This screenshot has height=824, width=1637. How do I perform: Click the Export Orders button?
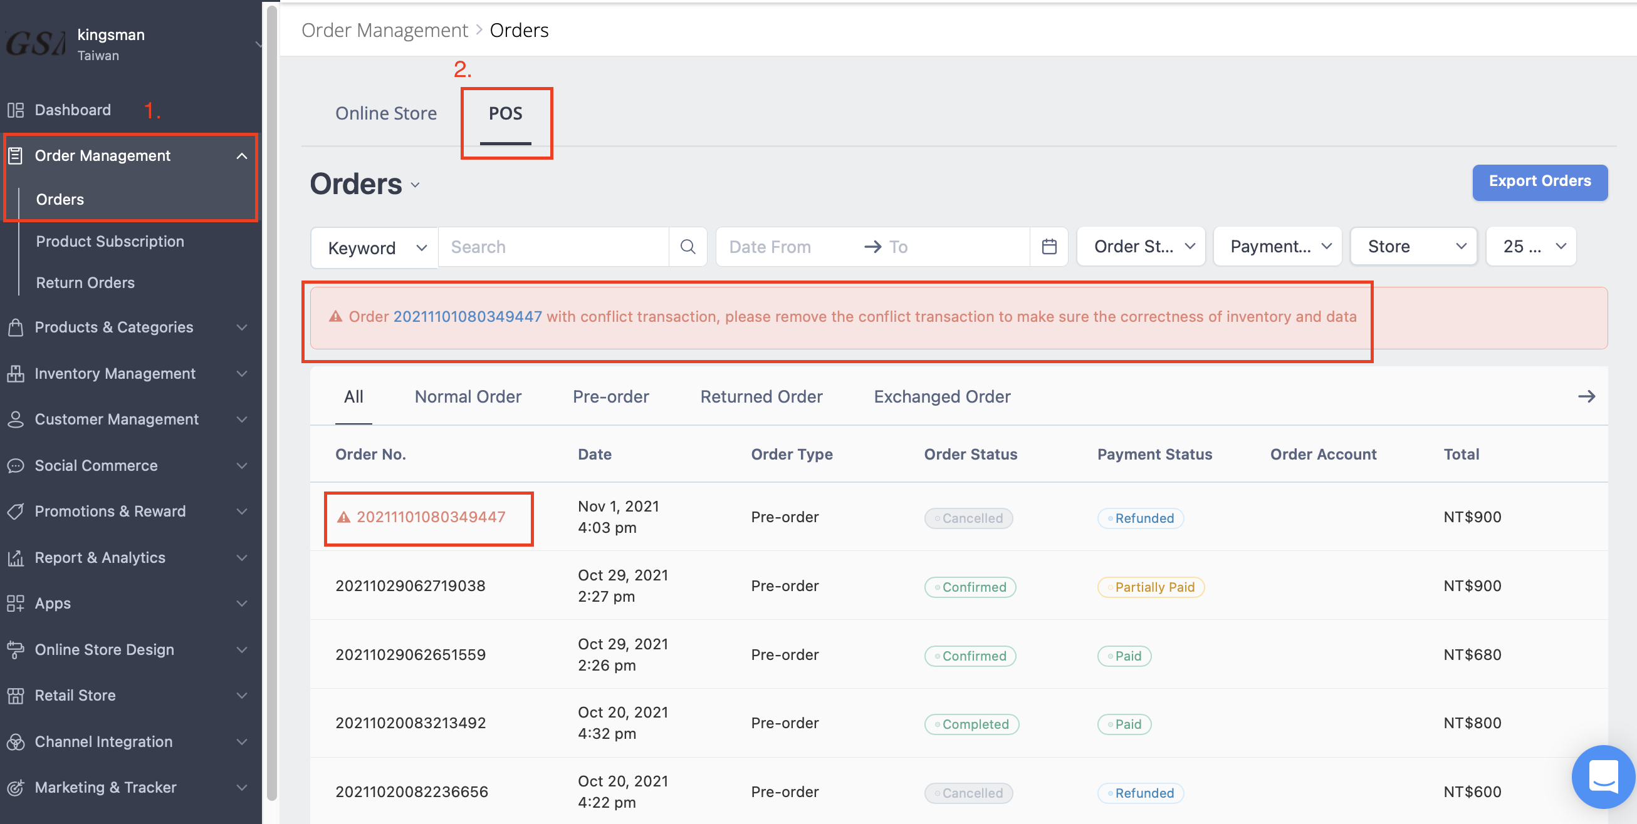pos(1540,182)
